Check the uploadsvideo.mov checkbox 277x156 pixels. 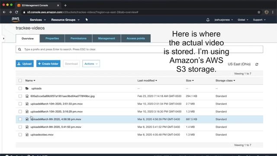(x=20, y=135)
